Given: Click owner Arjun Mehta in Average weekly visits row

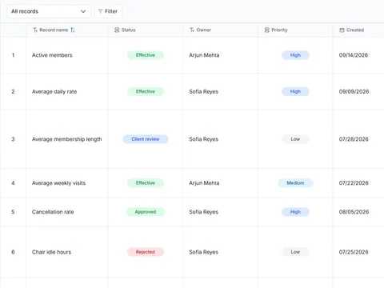Looking at the screenshot, I should 204,183.
